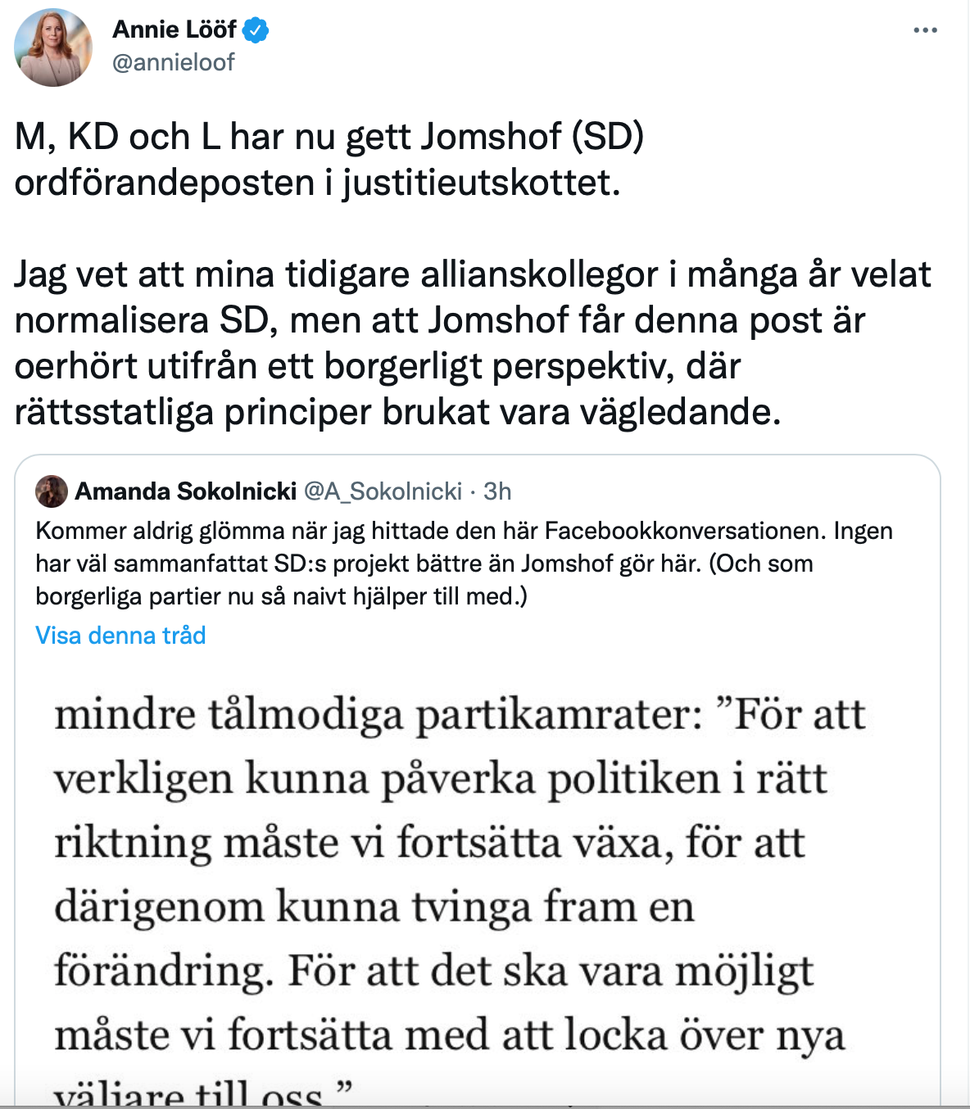The width and height of the screenshot is (970, 1109).
Task: Click the paragraph beginning 'Jag vet att mina'
Action: point(473,343)
